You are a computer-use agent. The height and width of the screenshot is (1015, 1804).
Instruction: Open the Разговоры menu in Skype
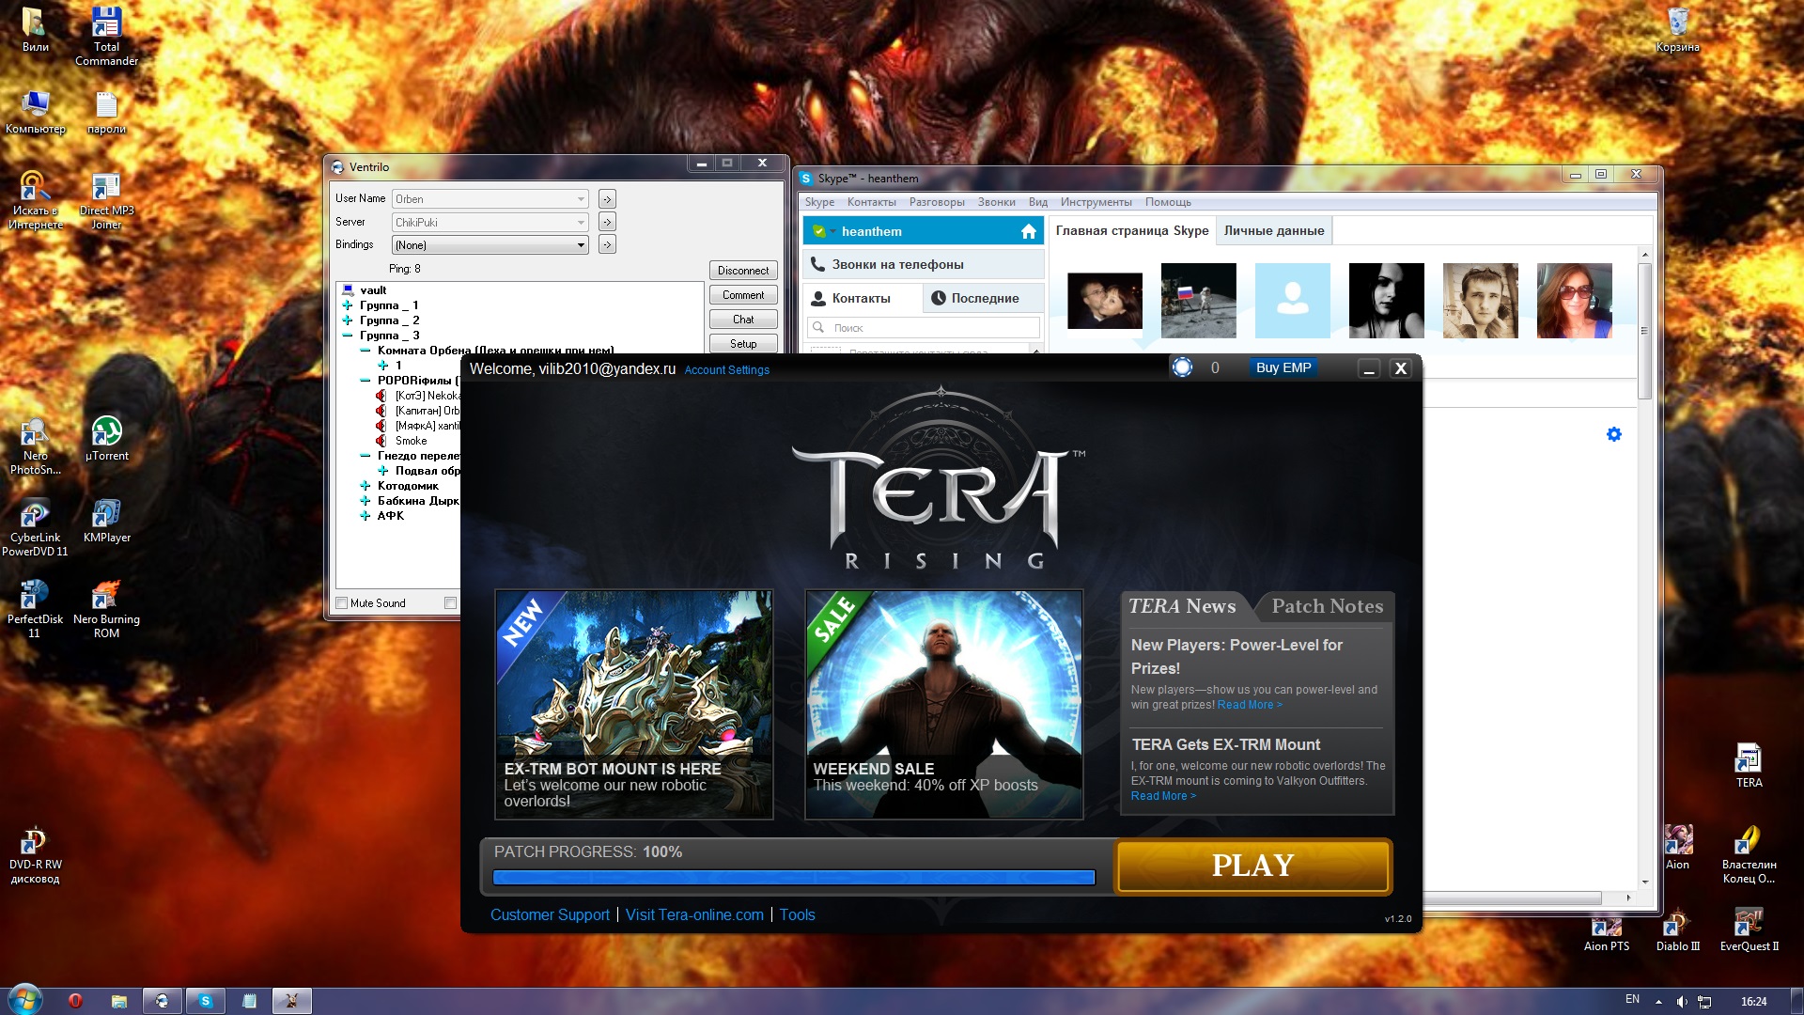point(937,202)
